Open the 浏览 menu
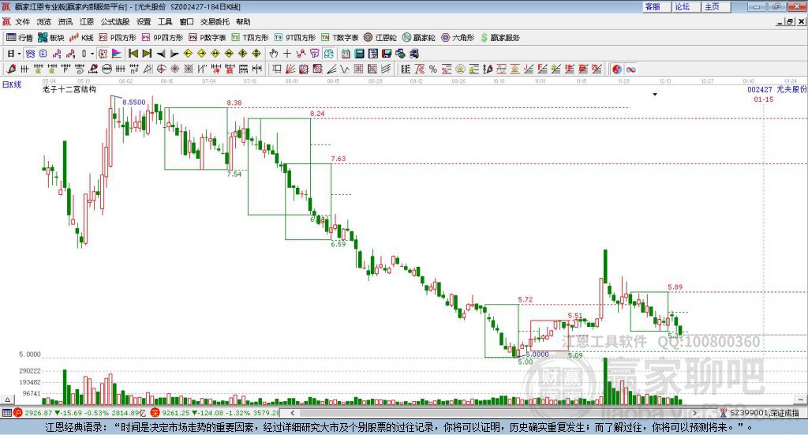 point(44,21)
